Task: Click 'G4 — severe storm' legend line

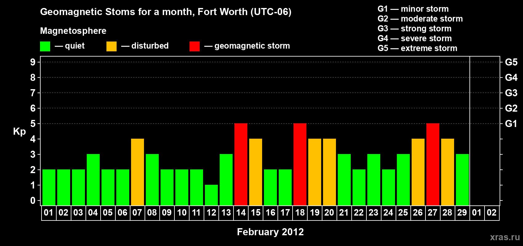Action: [x=415, y=38]
